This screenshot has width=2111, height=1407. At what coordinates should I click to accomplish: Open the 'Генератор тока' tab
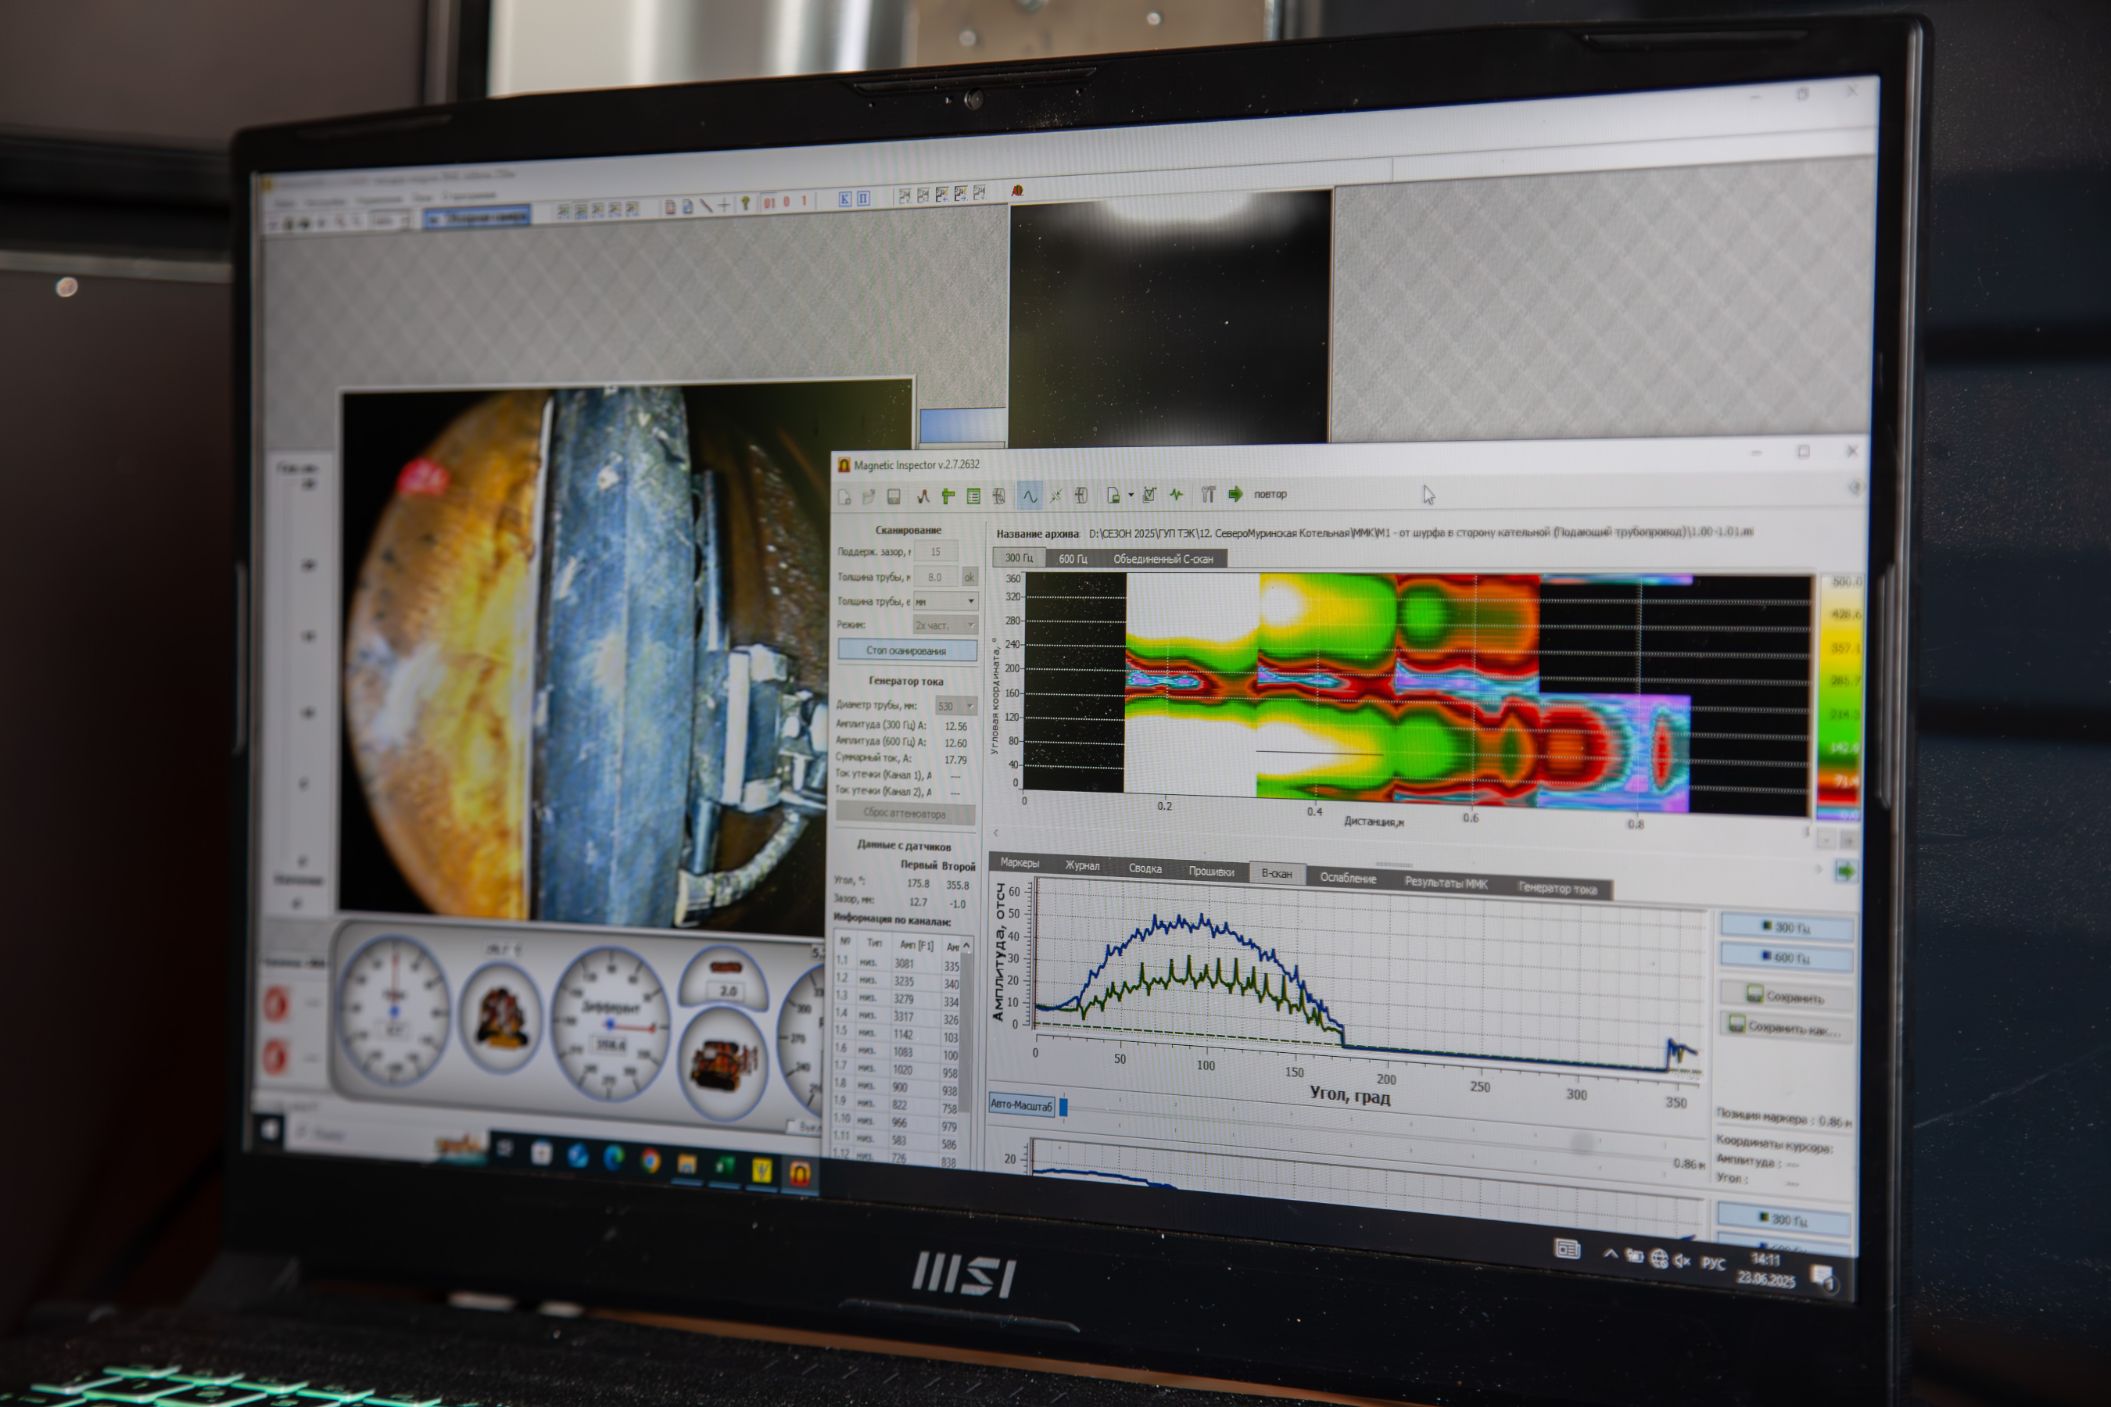pos(1558,890)
